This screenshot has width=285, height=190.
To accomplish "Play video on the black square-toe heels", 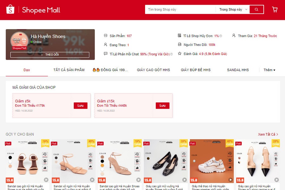I will [x=185, y=180].
